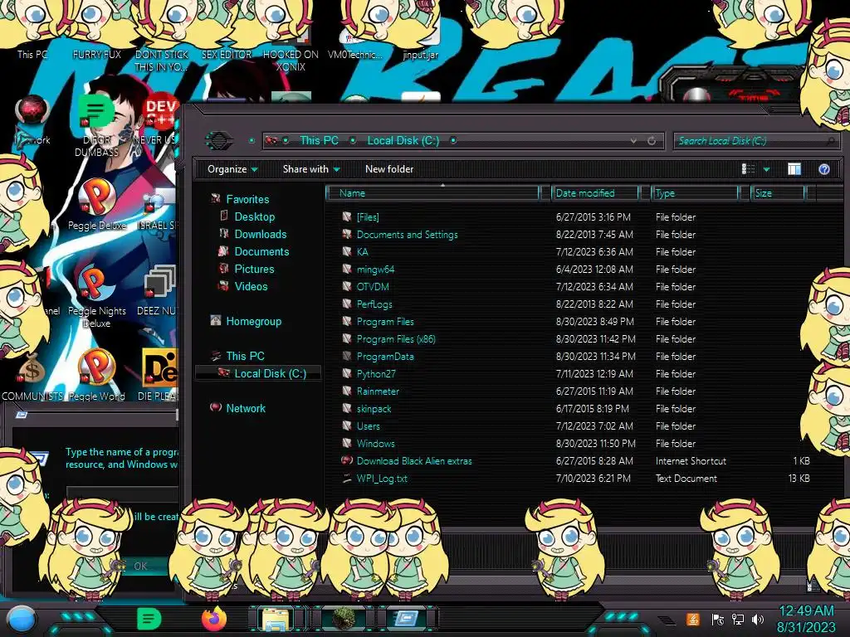This screenshot has width=850, height=637.
Task: Open Pictures in the navigation pane
Action: 254,269
